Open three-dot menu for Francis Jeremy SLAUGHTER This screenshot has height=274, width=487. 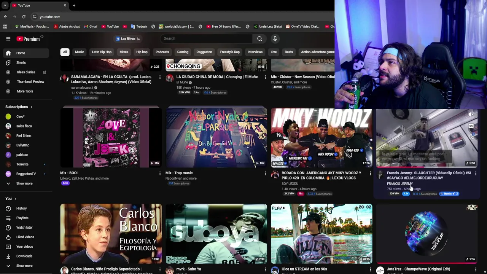pyautogui.click(x=476, y=174)
